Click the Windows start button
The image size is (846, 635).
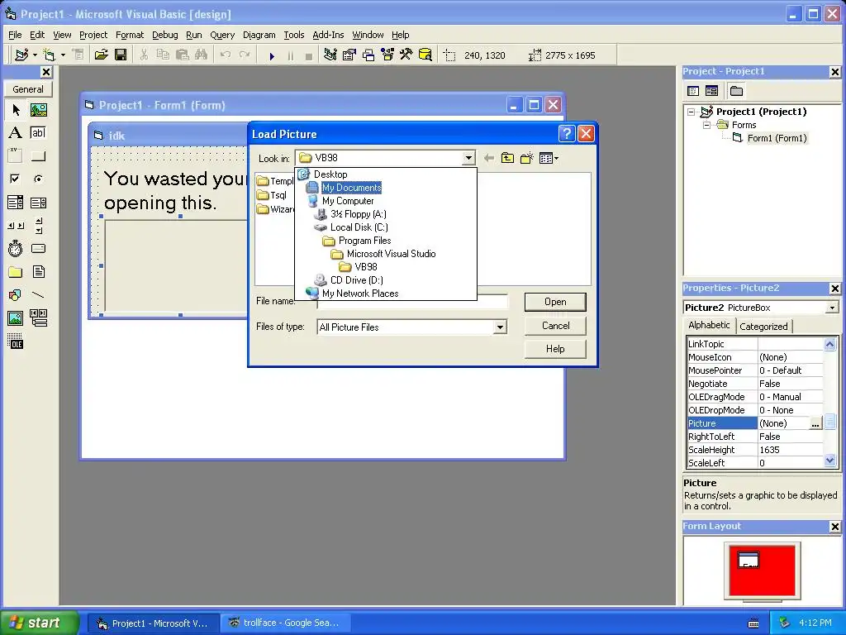tap(39, 623)
